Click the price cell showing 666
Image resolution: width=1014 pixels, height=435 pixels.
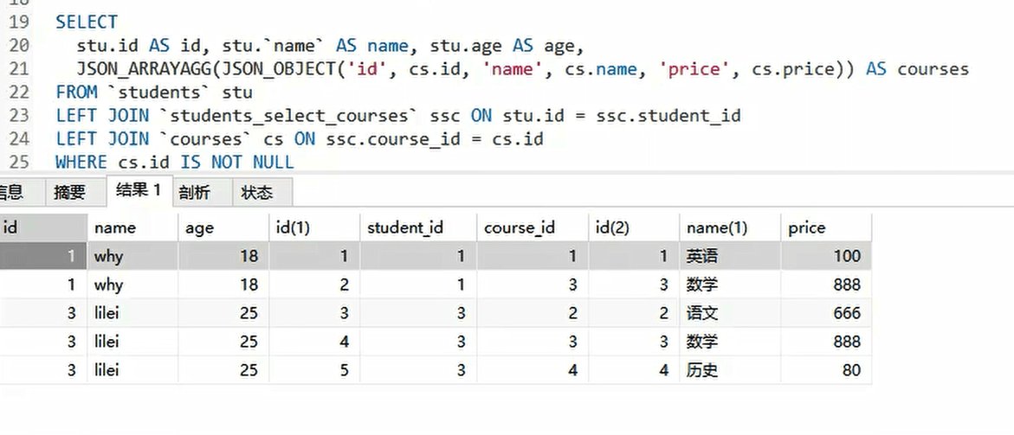[x=845, y=313]
